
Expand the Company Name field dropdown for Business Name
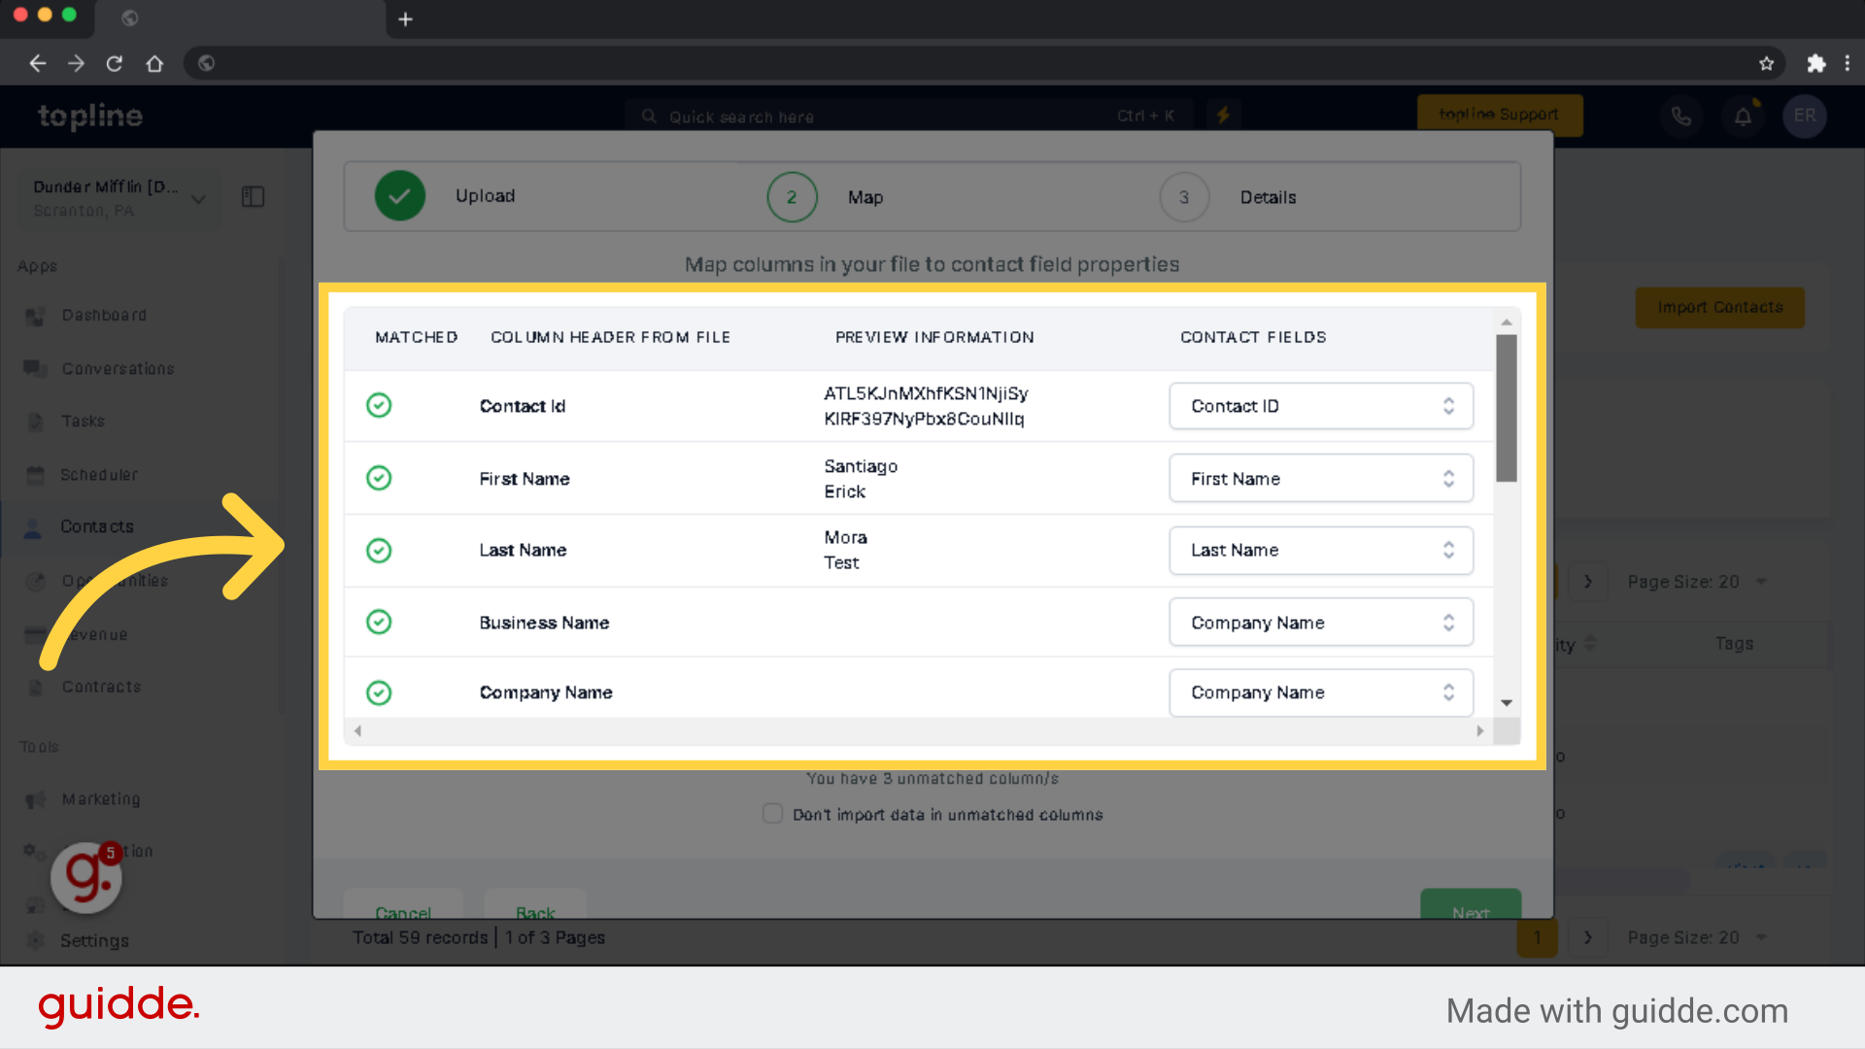click(1447, 623)
